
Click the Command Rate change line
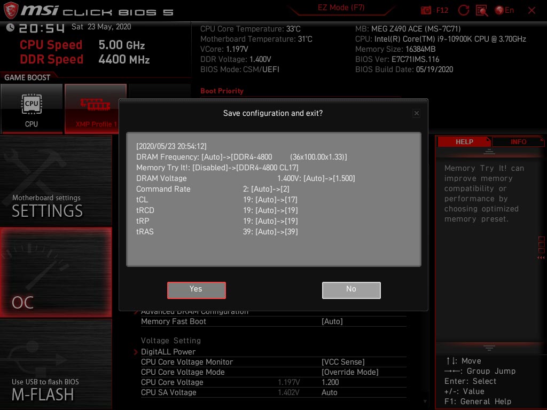[213, 189]
